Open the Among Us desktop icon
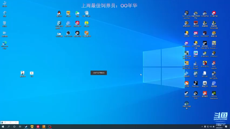The height and width of the screenshot is (129, 230). pyautogui.click(x=205, y=64)
